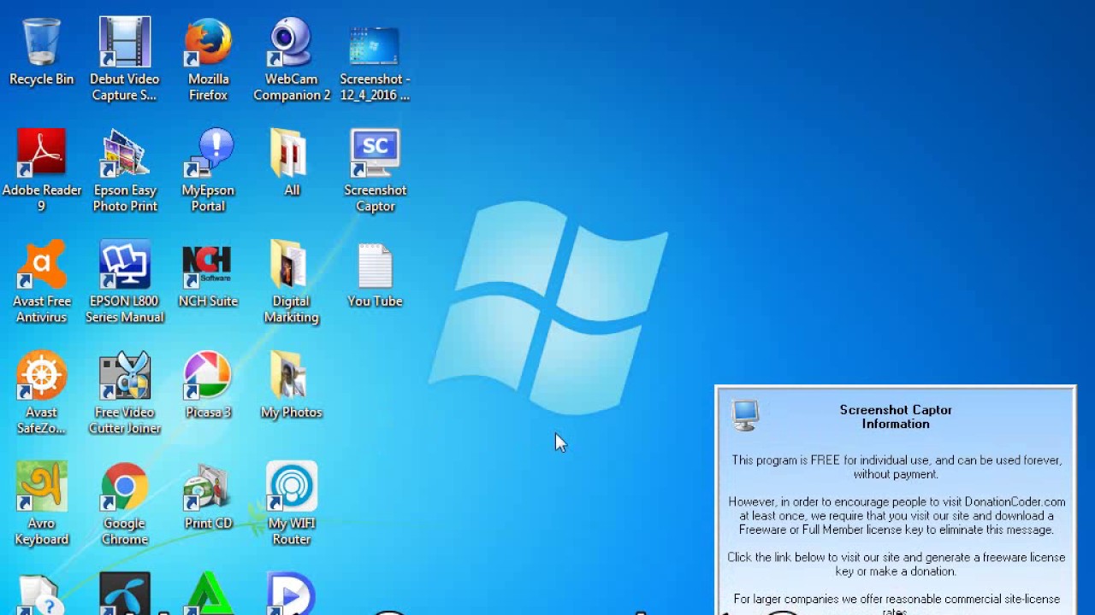Open Avro Keyboard shortcut
The height and width of the screenshot is (615, 1095).
(41, 504)
